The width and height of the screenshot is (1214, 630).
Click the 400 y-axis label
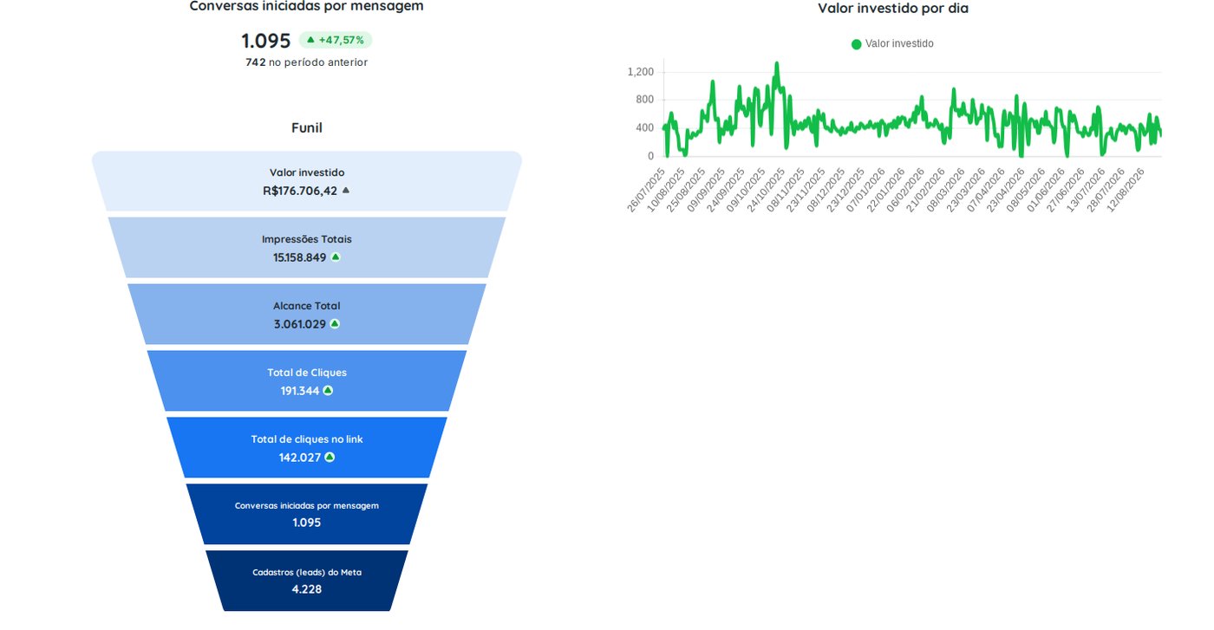(645, 128)
